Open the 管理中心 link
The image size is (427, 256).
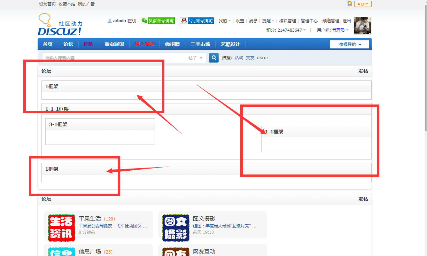tap(309, 21)
